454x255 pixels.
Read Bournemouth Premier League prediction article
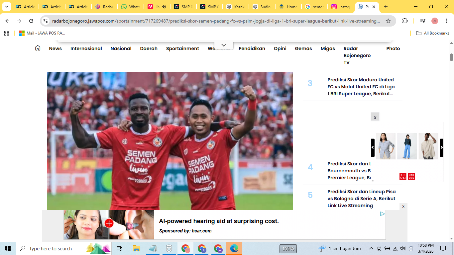349,171
